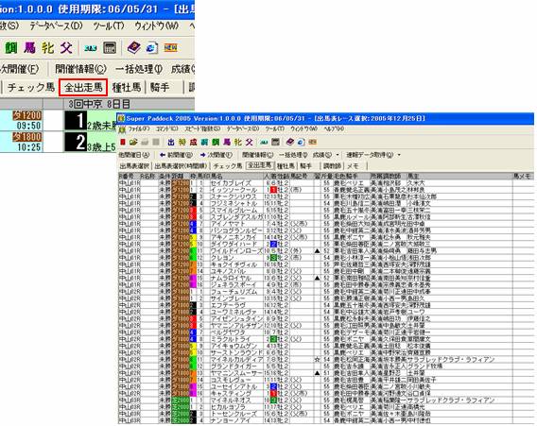Click the large green 調 icon in the enlarged toolbar
This screenshot has height=426, width=537.
point(11,48)
